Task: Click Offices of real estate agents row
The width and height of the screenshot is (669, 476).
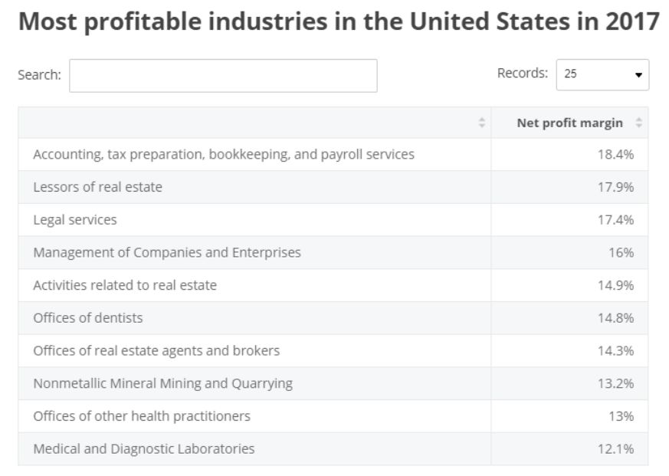Action: pos(156,350)
